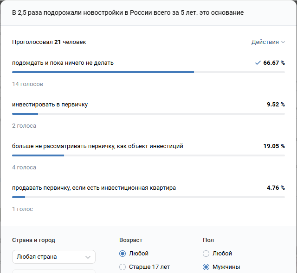Select продавать первичку poll answer
Image resolution: width=297 pixels, height=273 pixels.
[x=94, y=188]
